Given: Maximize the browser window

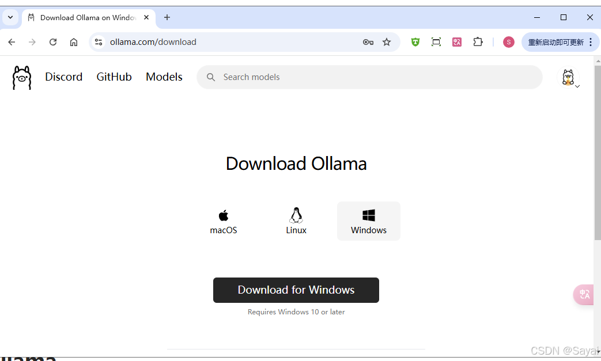Looking at the screenshot, I should click(564, 17).
